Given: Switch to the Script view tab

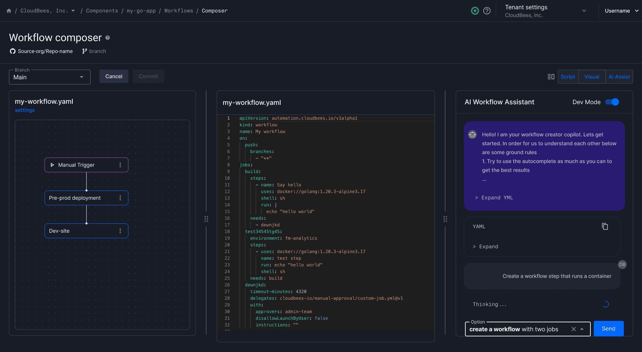Looking at the screenshot, I should (568, 77).
